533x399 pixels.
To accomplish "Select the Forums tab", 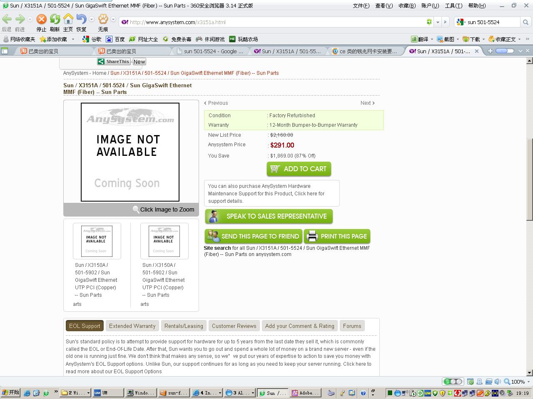I will point(352,326).
